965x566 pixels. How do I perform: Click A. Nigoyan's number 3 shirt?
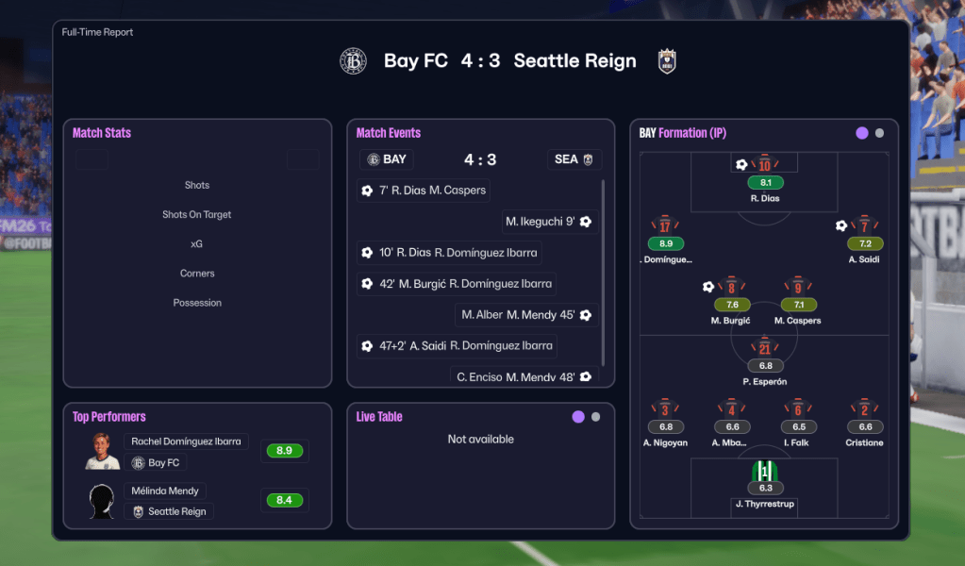665,409
